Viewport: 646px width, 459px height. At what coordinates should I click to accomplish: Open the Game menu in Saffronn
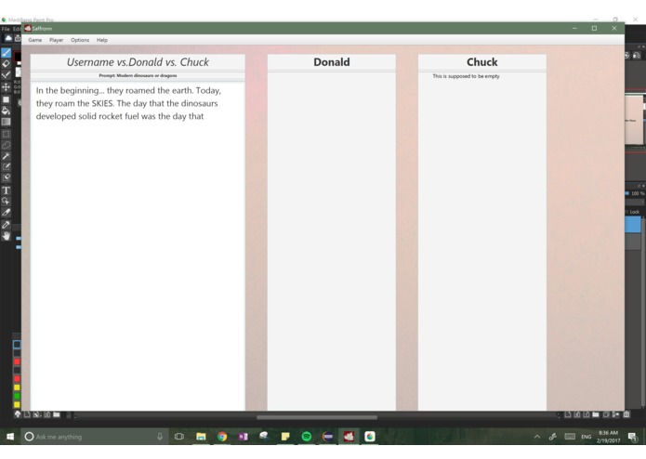pos(35,40)
